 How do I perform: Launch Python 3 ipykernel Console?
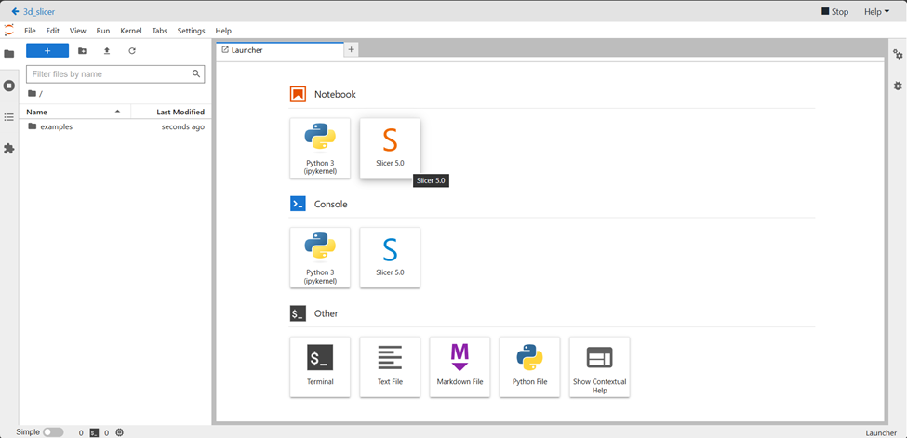(x=320, y=258)
